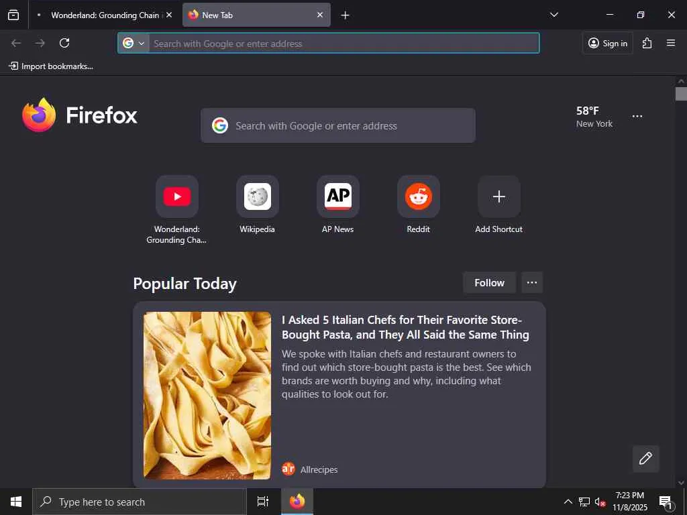Click the Add Shortcut plus tile

click(x=499, y=196)
